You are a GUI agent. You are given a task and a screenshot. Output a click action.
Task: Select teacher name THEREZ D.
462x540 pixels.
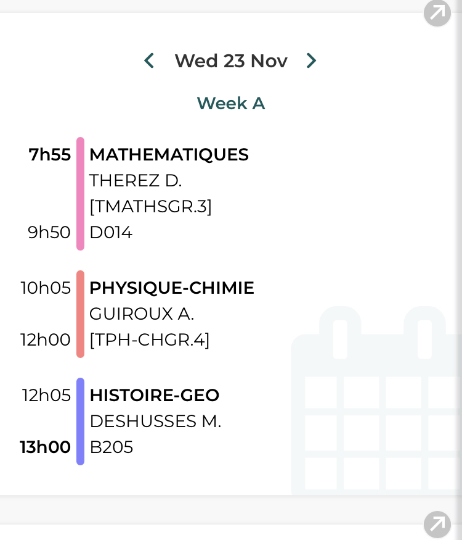pyautogui.click(x=136, y=181)
